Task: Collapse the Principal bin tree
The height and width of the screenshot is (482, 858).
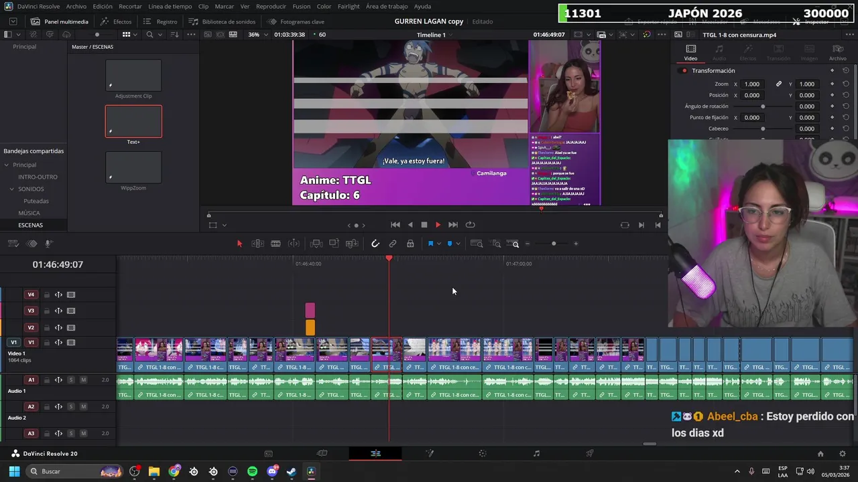Action: [7, 165]
